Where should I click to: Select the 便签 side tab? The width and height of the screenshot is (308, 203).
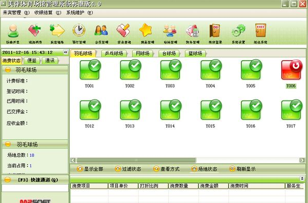[32, 60]
